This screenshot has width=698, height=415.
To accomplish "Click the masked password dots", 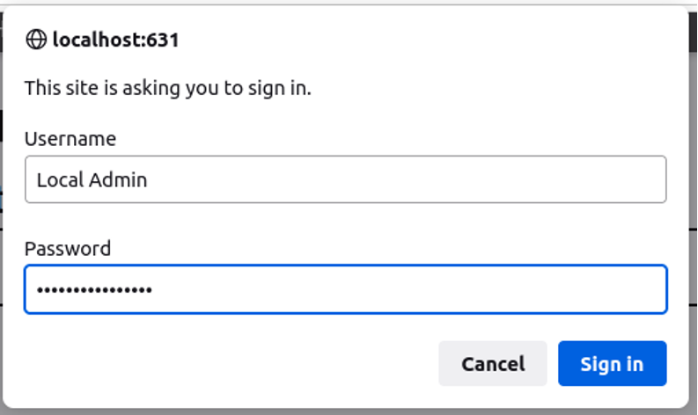I will tap(94, 290).
